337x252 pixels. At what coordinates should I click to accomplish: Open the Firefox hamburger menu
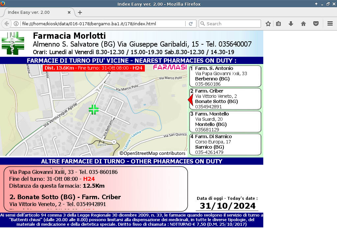330,24
